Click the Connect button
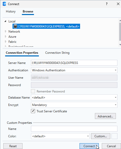This screenshot has width=121, height=149. click(x=89, y=146)
